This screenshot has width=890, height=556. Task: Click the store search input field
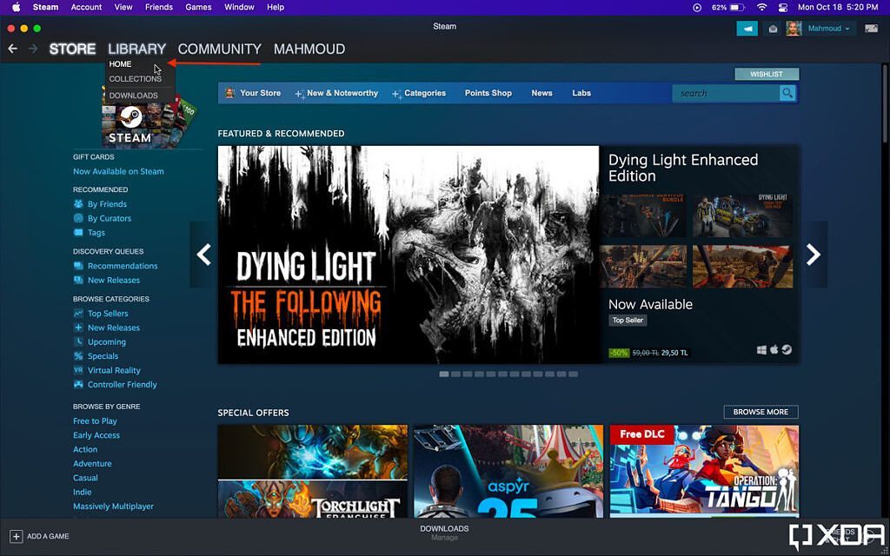point(726,93)
